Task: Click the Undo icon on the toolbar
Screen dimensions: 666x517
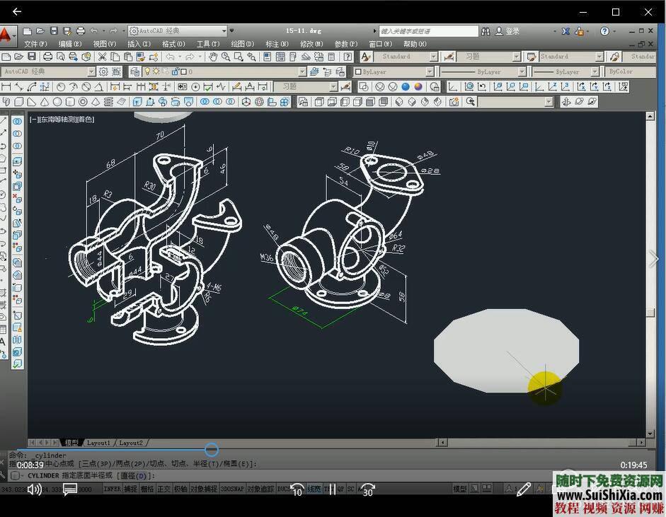Action: click(168, 57)
